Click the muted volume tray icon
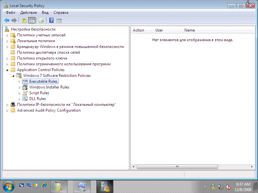The image size is (258, 193). pos(228,187)
